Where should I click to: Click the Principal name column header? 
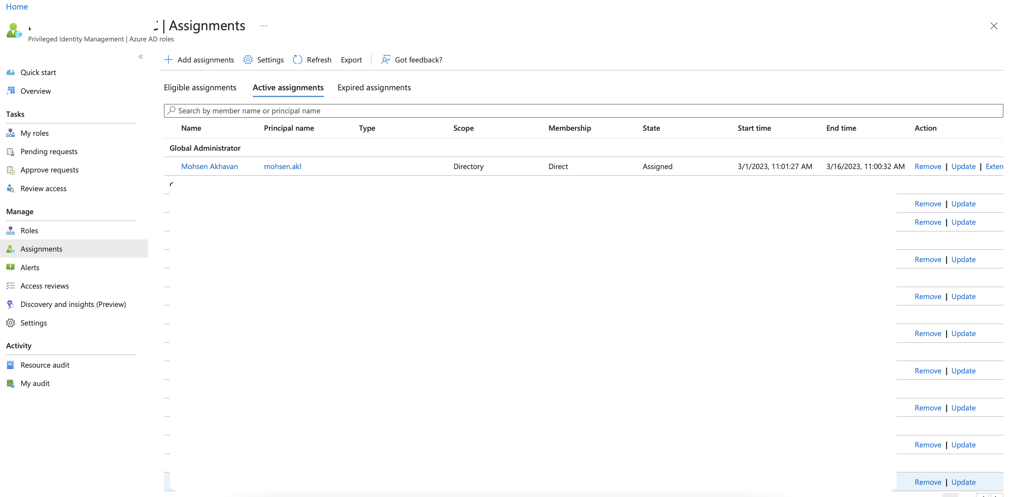pos(289,128)
